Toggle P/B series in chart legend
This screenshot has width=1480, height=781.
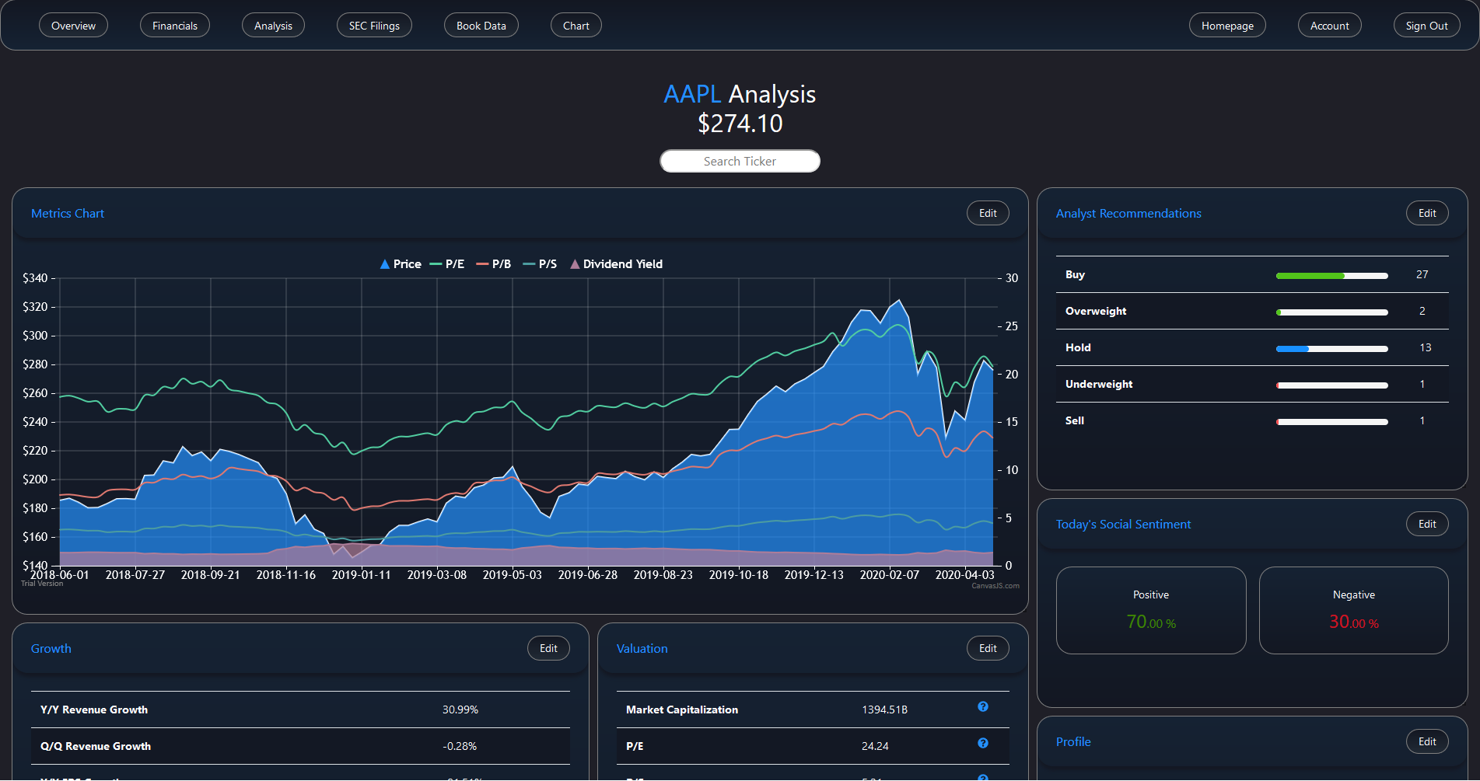tap(494, 264)
